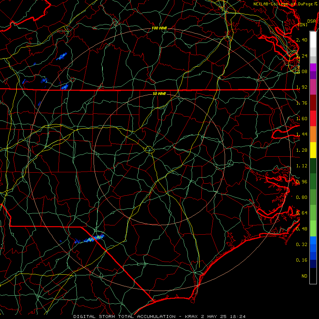Pick the navy swatch just above ND
Screen dimensions: 319x319
[x=313, y=264]
